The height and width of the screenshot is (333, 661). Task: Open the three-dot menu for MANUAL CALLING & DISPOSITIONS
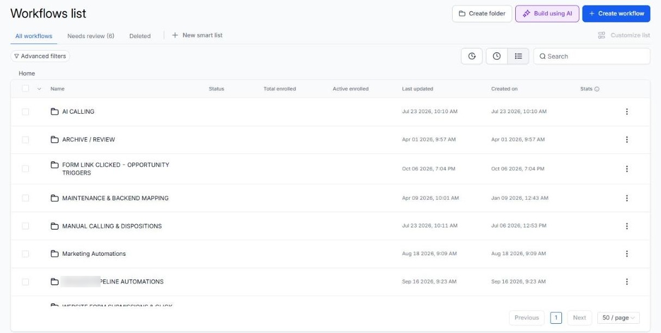coord(627,226)
